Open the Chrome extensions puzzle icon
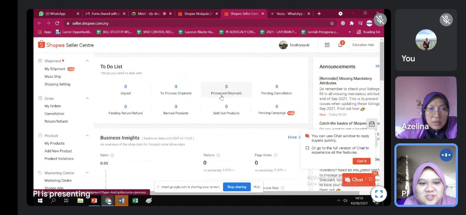This screenshot has width=466, height=215. tap(352, 23)
